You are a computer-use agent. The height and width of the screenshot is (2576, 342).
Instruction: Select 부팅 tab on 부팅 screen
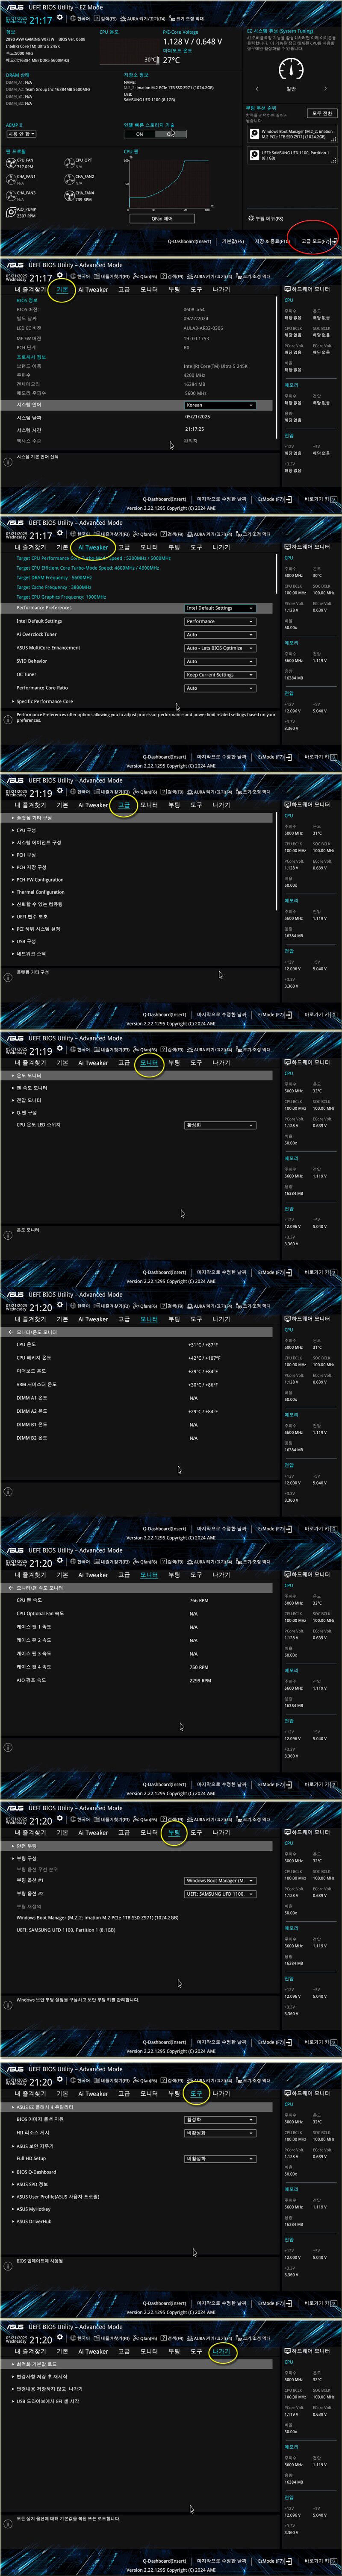174,1833
